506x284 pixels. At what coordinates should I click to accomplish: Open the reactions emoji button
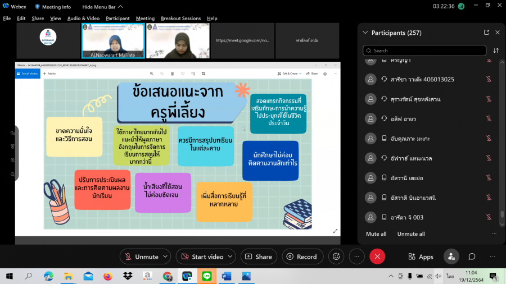coord(336,256)
